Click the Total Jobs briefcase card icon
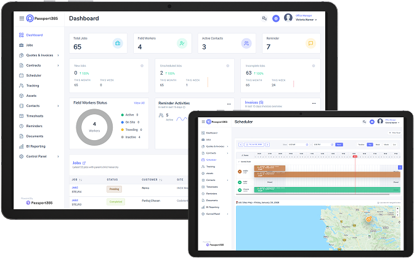The height and width of the screenshot is (258, 414). (x=117, y=43)
